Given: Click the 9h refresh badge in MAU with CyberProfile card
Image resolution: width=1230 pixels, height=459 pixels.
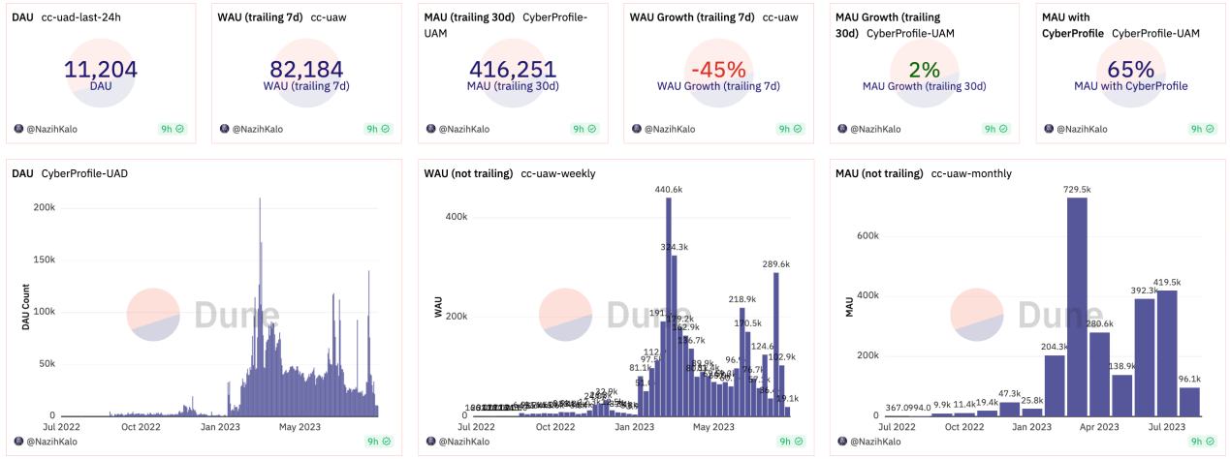Looking at the screenshot, I should (1201, 129).
